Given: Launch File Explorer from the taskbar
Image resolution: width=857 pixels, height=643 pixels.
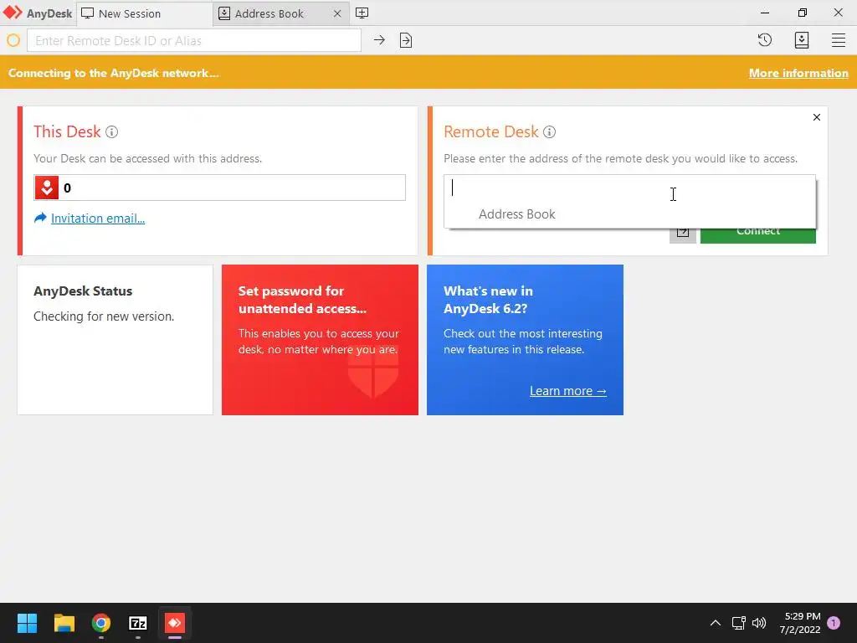Looking at the screenshot, I should tap(64, 623).
